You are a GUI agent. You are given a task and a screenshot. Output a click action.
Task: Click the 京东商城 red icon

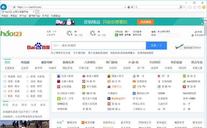tap(59, 87)
